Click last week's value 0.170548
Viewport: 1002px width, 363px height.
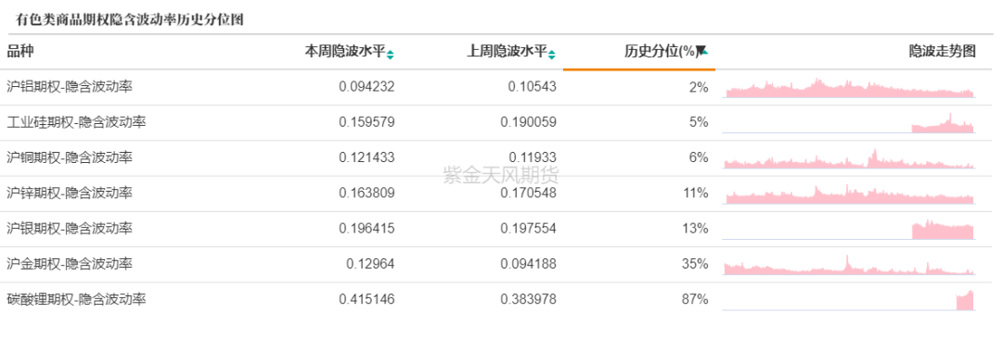pyautogui.click(x=529, y=193)
